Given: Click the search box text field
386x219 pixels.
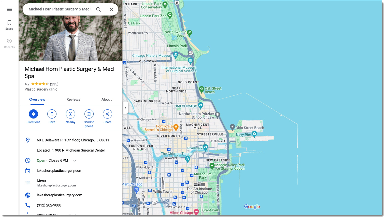Looking at the screenshot, I should tap(60, 9).
